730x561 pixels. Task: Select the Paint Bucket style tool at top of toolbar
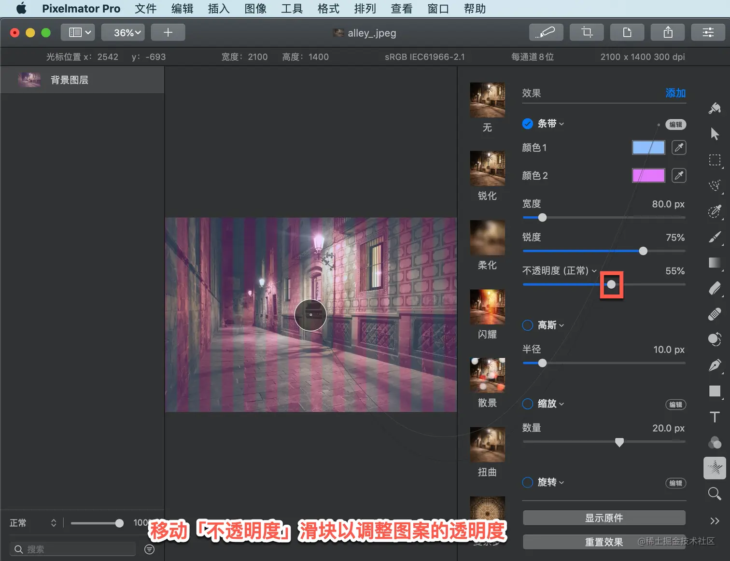(715, 108)
